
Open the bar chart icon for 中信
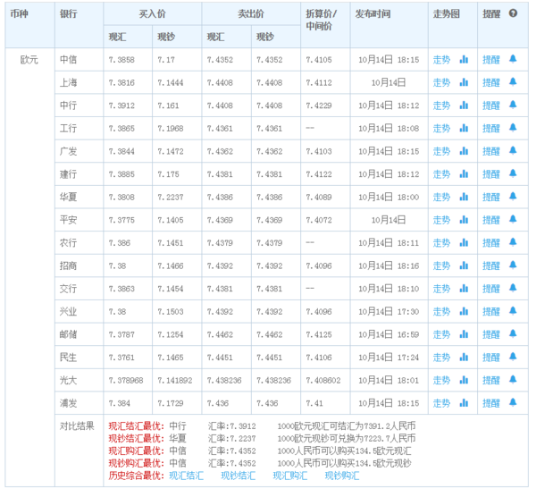pyautogui.click(x=464, y=60)
